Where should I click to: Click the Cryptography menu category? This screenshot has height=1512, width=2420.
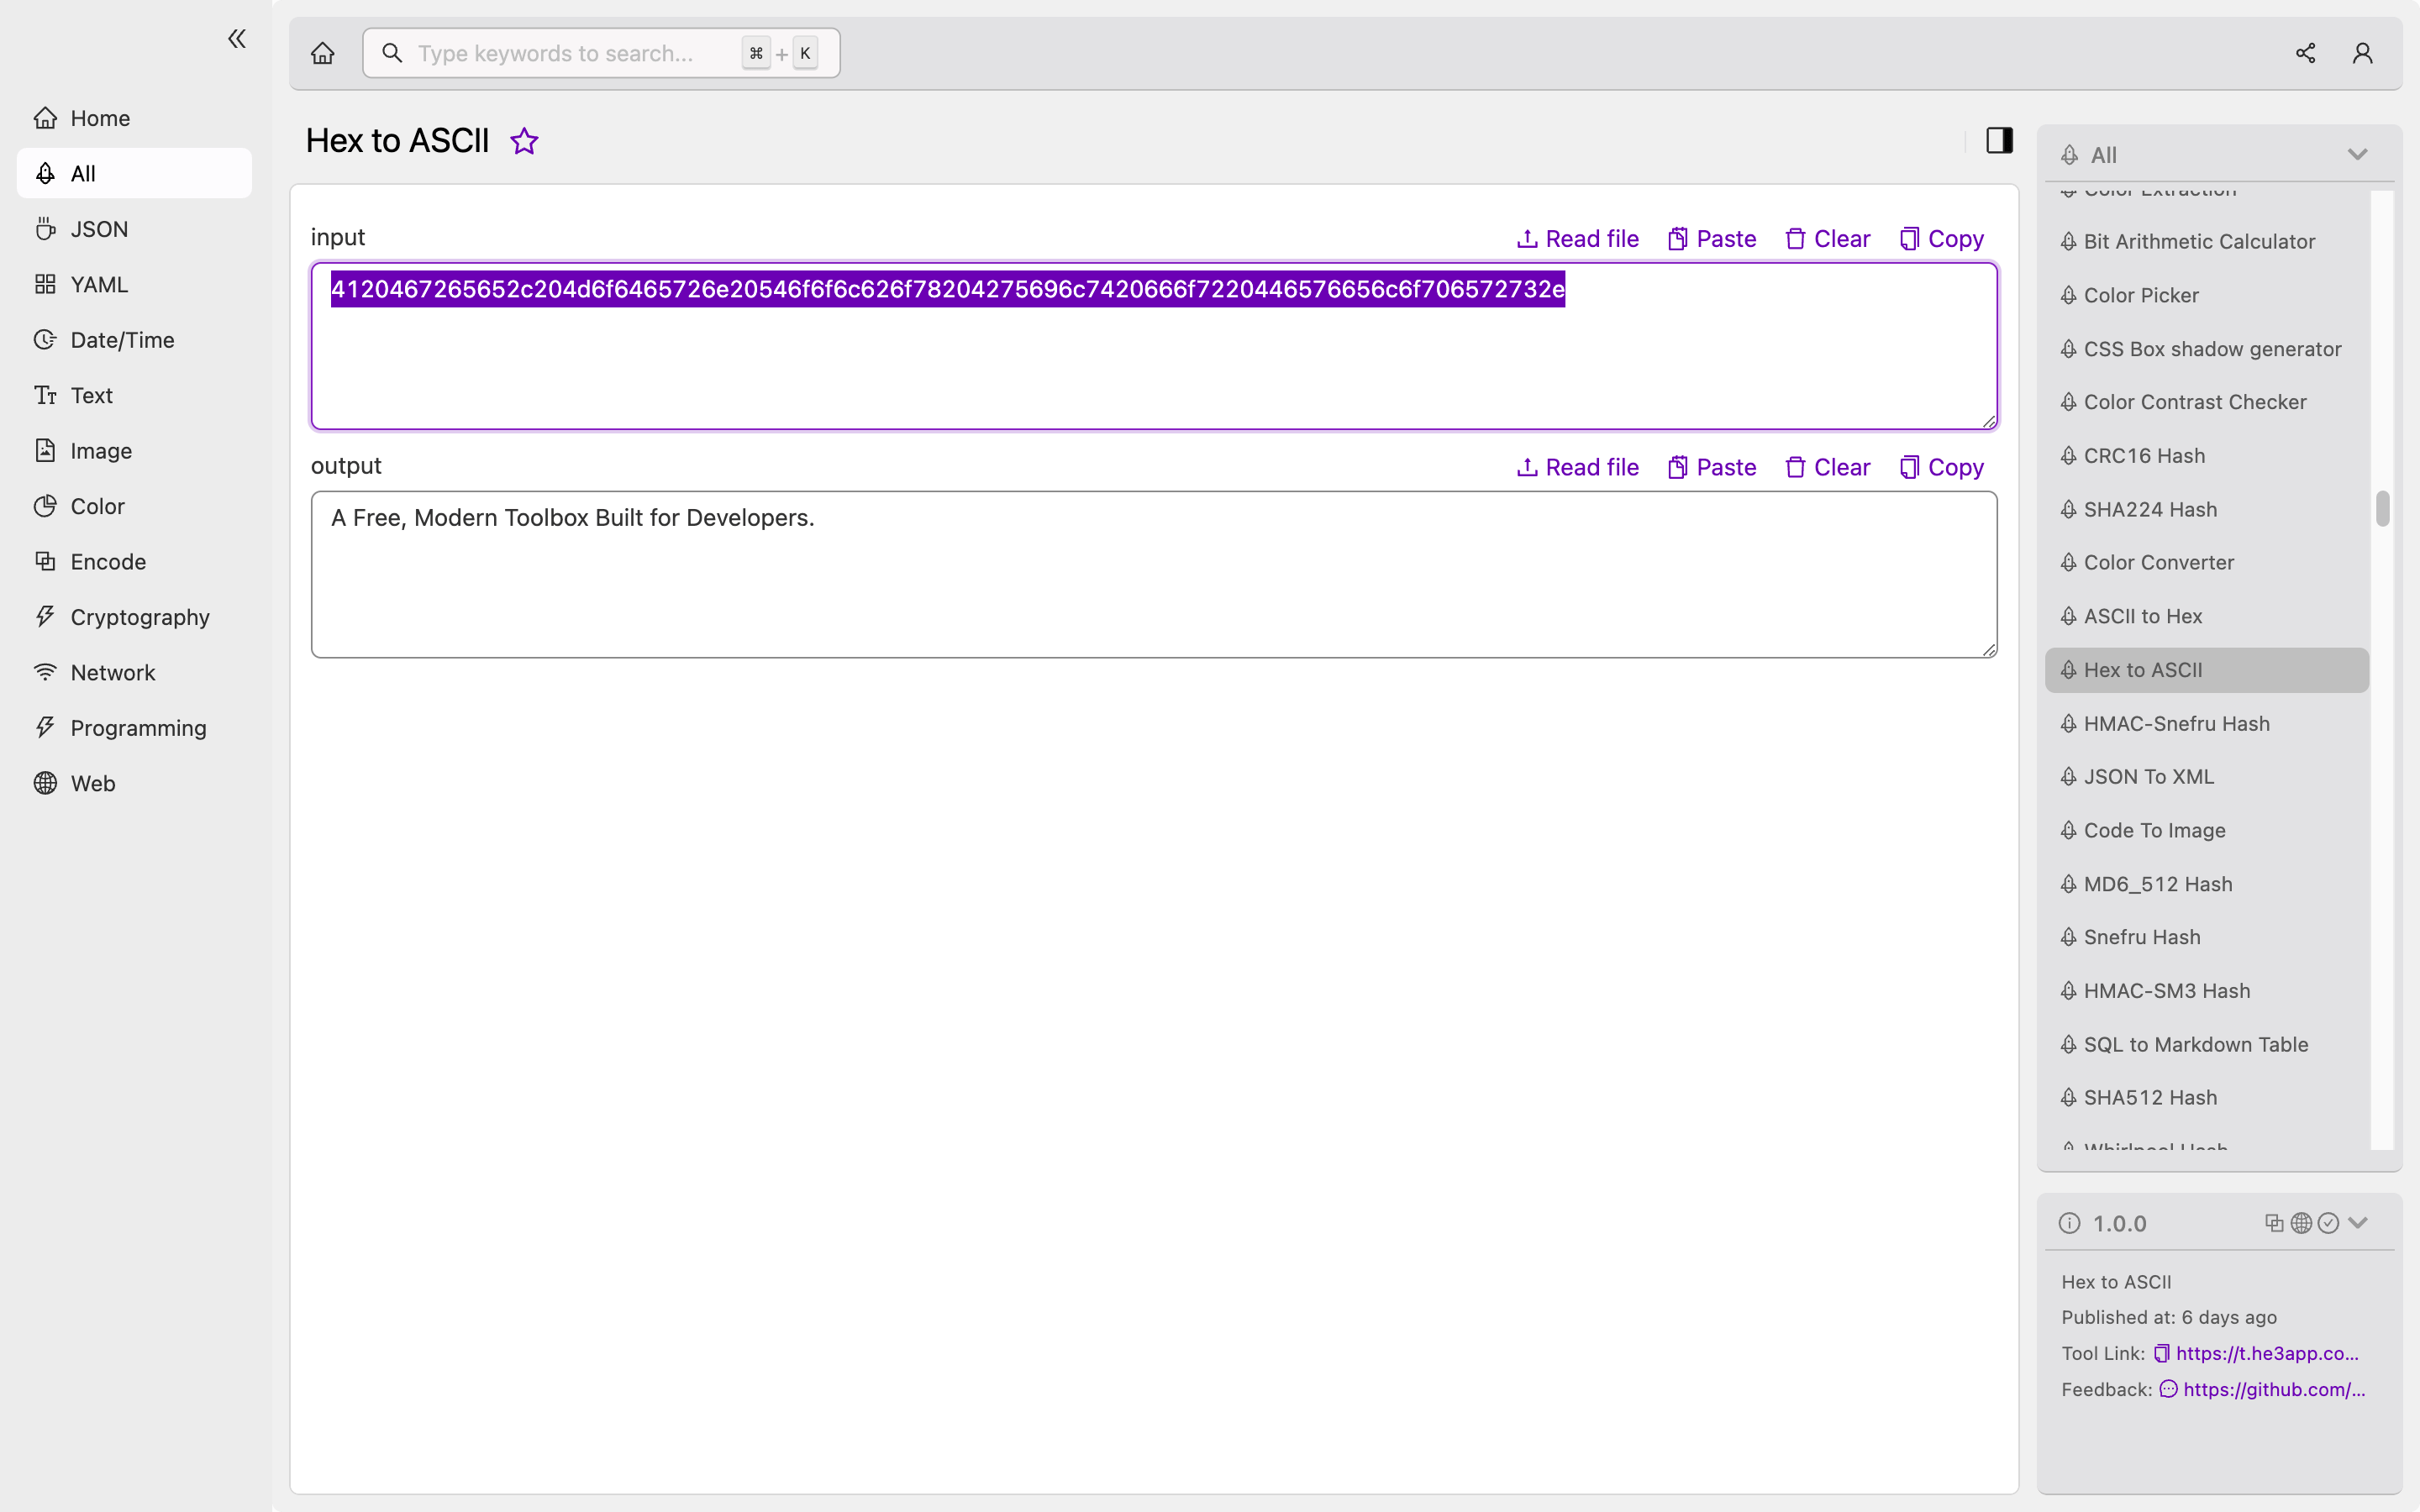click(139, 617)
